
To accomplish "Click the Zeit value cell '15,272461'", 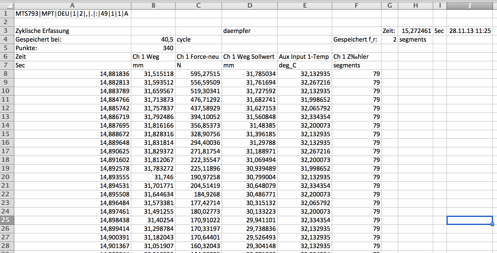I will point(416,31).
